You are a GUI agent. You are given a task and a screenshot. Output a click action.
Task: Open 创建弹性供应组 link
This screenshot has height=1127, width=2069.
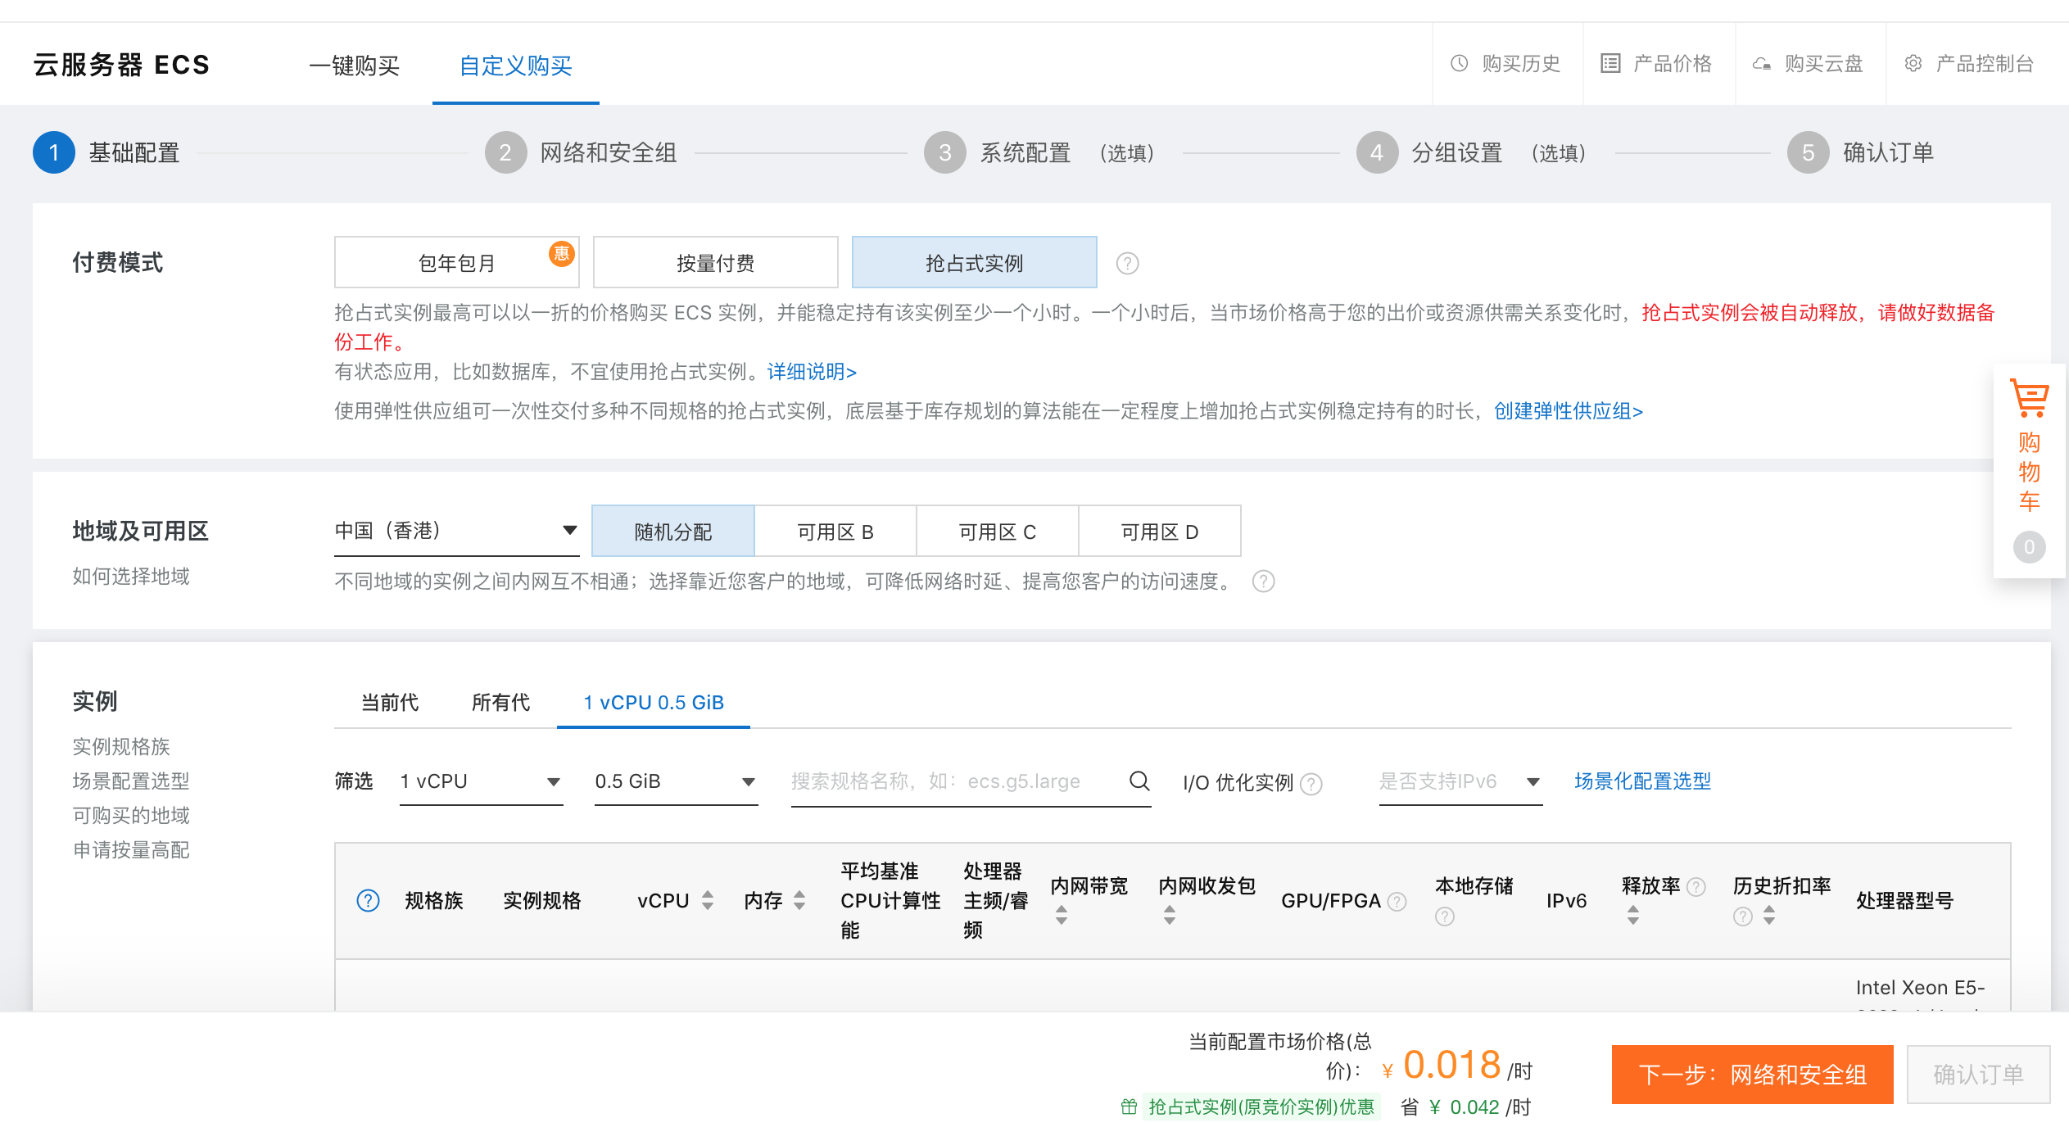click(1568, 410)
